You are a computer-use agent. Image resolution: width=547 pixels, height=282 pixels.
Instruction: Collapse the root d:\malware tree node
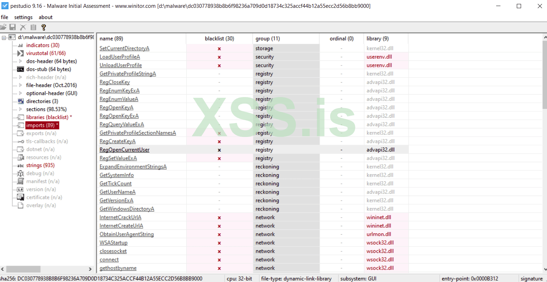(x=4, y=37)
